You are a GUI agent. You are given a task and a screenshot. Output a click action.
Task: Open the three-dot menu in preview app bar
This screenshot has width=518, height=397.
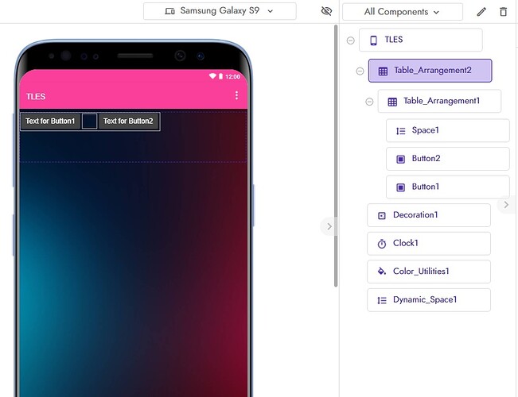(236, 95)
